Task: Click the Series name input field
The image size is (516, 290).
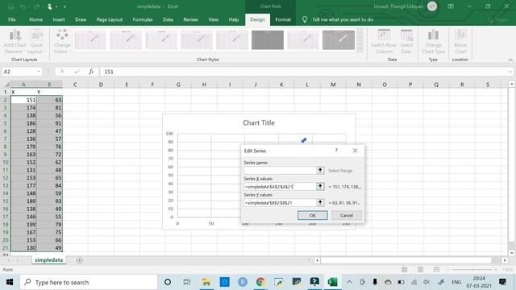Action: coord(280,170)
